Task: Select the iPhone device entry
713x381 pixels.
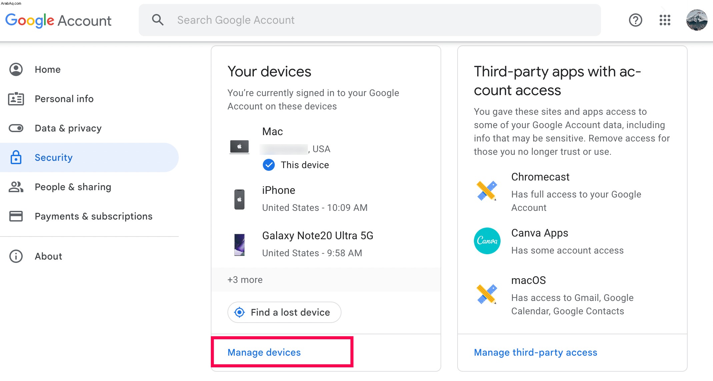Action: [x=326, y=199]
